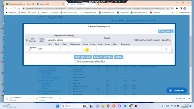This screenshot has width=194, height=109.
Task: Click the copy icon in the Серикова row
Action: coord(166,49)
